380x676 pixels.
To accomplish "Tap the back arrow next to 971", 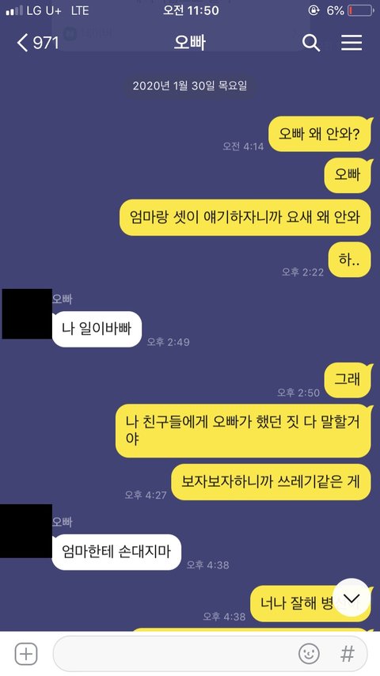I will 22,43.
